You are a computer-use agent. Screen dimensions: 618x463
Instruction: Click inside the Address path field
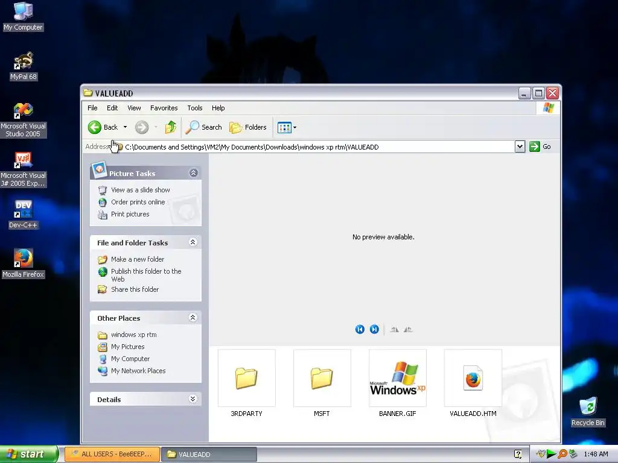click(x=314, y=147)
